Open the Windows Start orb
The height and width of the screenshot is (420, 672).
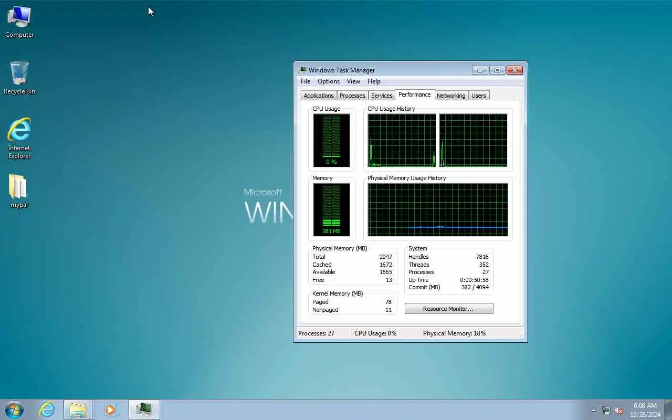click(x=14, y=409)
